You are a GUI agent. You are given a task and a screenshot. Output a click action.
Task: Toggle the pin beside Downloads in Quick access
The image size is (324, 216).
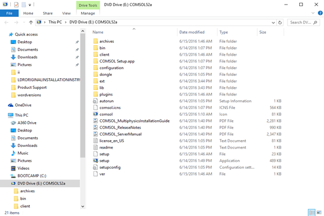click(77, 57)
